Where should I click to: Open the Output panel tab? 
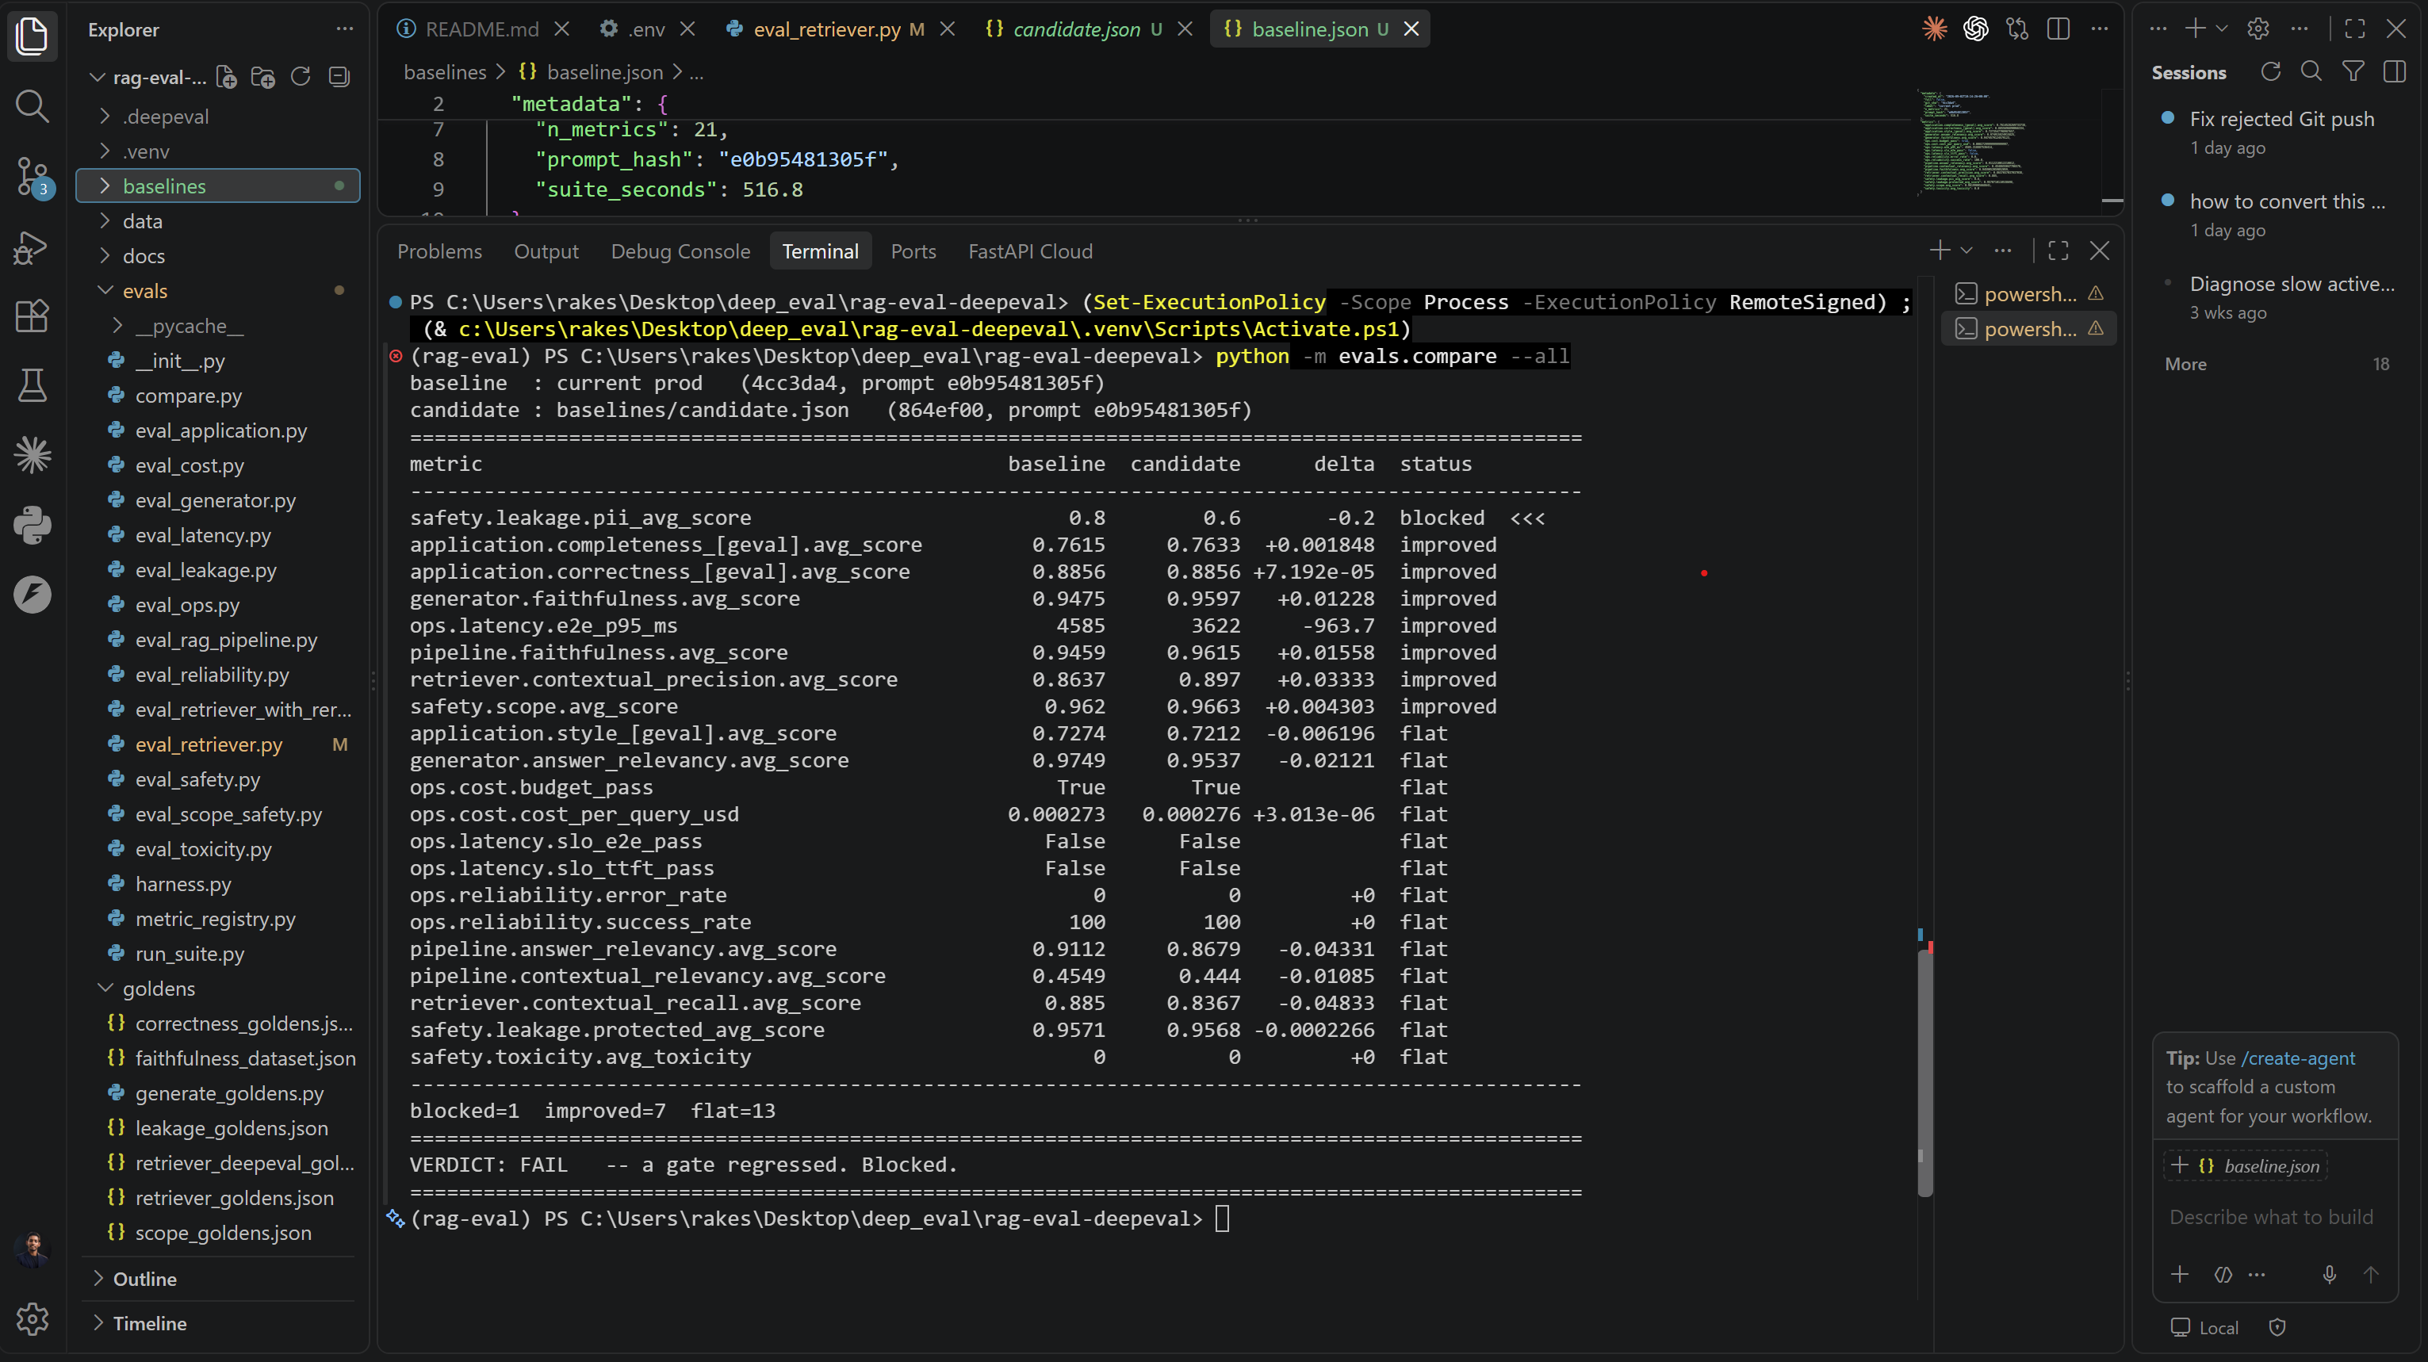546,251
